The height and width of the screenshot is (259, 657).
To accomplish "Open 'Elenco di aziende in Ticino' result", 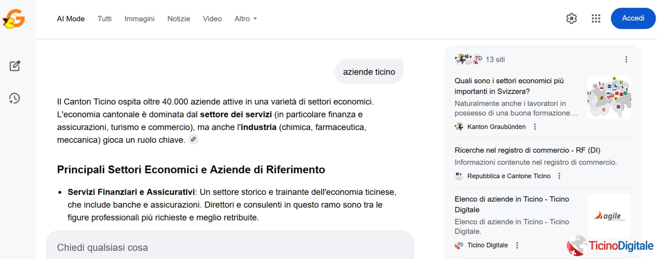I will (x=512, y=204).
